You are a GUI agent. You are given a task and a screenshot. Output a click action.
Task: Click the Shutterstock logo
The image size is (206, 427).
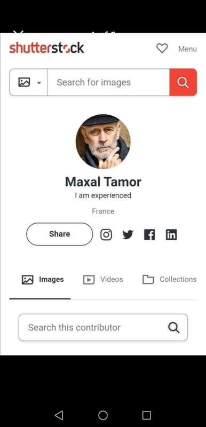46,48
